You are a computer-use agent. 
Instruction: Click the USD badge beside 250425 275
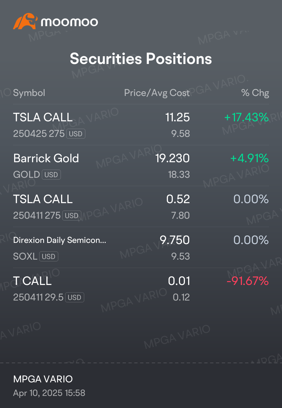tap(76, 134)
